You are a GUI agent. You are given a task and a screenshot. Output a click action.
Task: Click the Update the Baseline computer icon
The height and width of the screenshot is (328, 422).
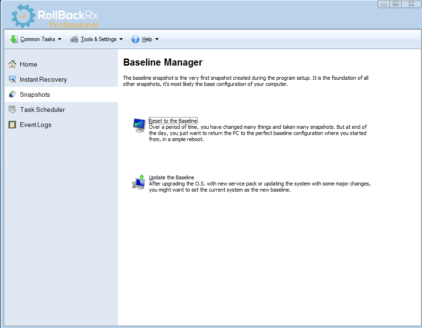coord(138,182)
